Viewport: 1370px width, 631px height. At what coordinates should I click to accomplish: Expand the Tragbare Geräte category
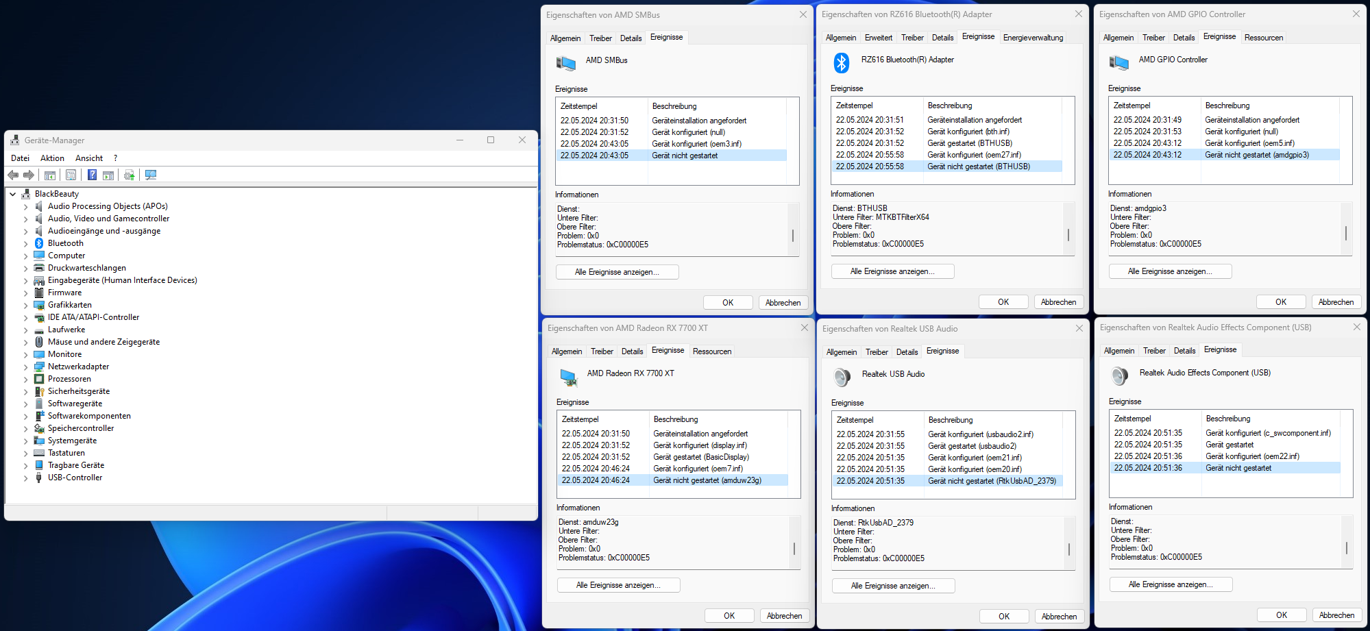coord(26,465)
